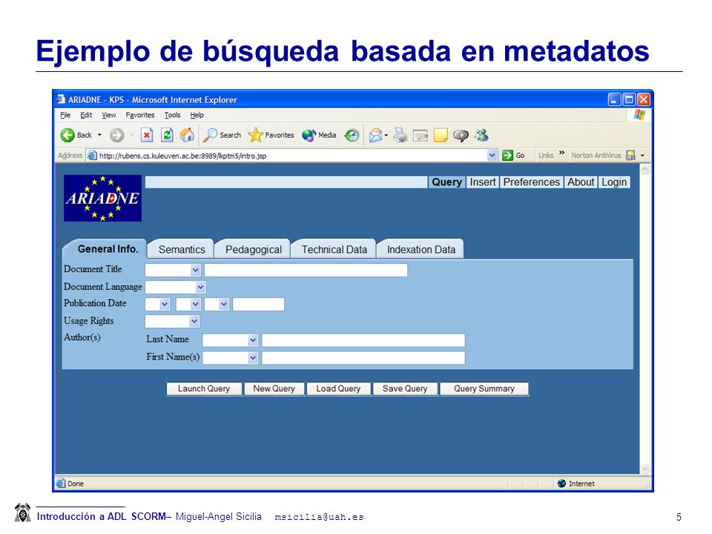
Task: Click the page icon in address bar
Action: pos(92,155)
